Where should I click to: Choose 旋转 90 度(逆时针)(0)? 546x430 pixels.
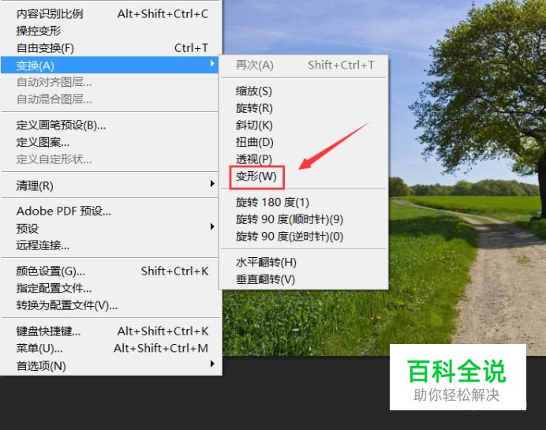click(304, 237)
